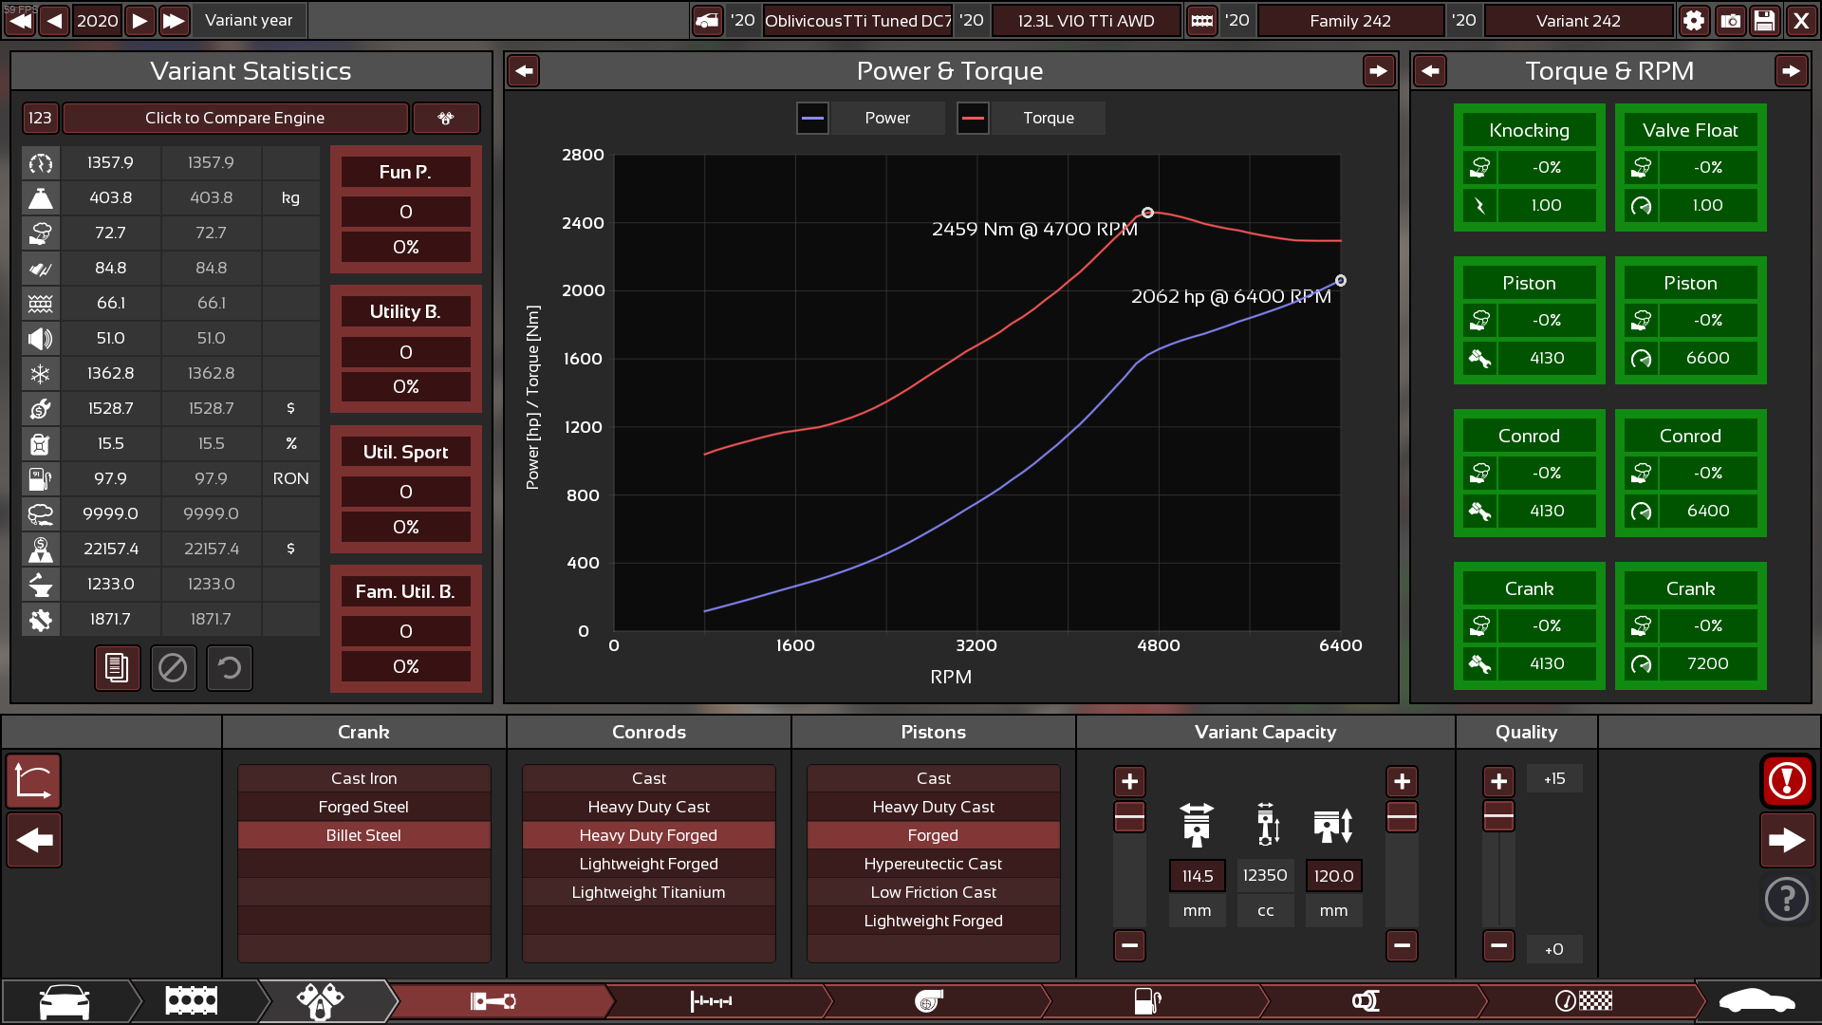Increase Quality with plus button
Image resolution: width=1822 pixels, height=1025 pixels.
tap(1498, 781)
